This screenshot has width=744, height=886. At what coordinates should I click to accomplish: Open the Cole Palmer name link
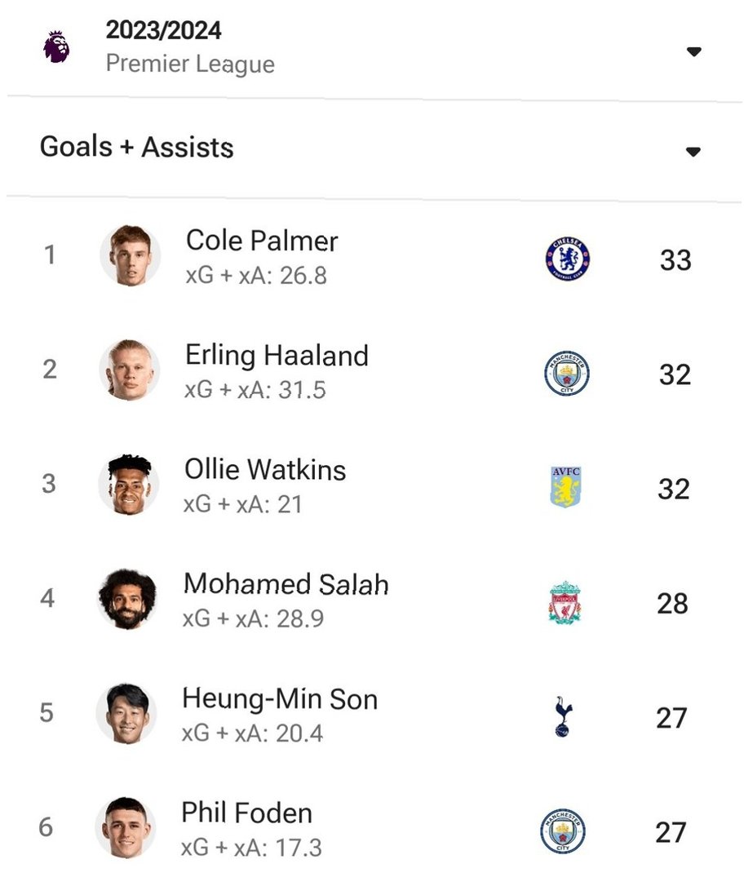click(x=262, y=241)
